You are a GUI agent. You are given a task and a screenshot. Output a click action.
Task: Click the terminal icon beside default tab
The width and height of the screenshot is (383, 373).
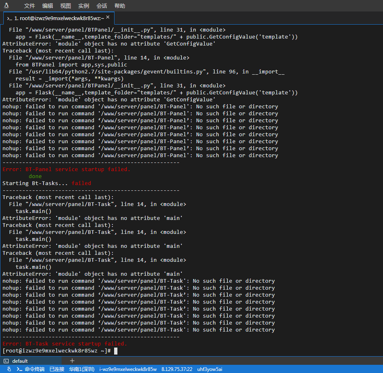point(6,361)
